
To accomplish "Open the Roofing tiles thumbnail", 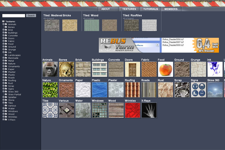I will pos(133,90).
